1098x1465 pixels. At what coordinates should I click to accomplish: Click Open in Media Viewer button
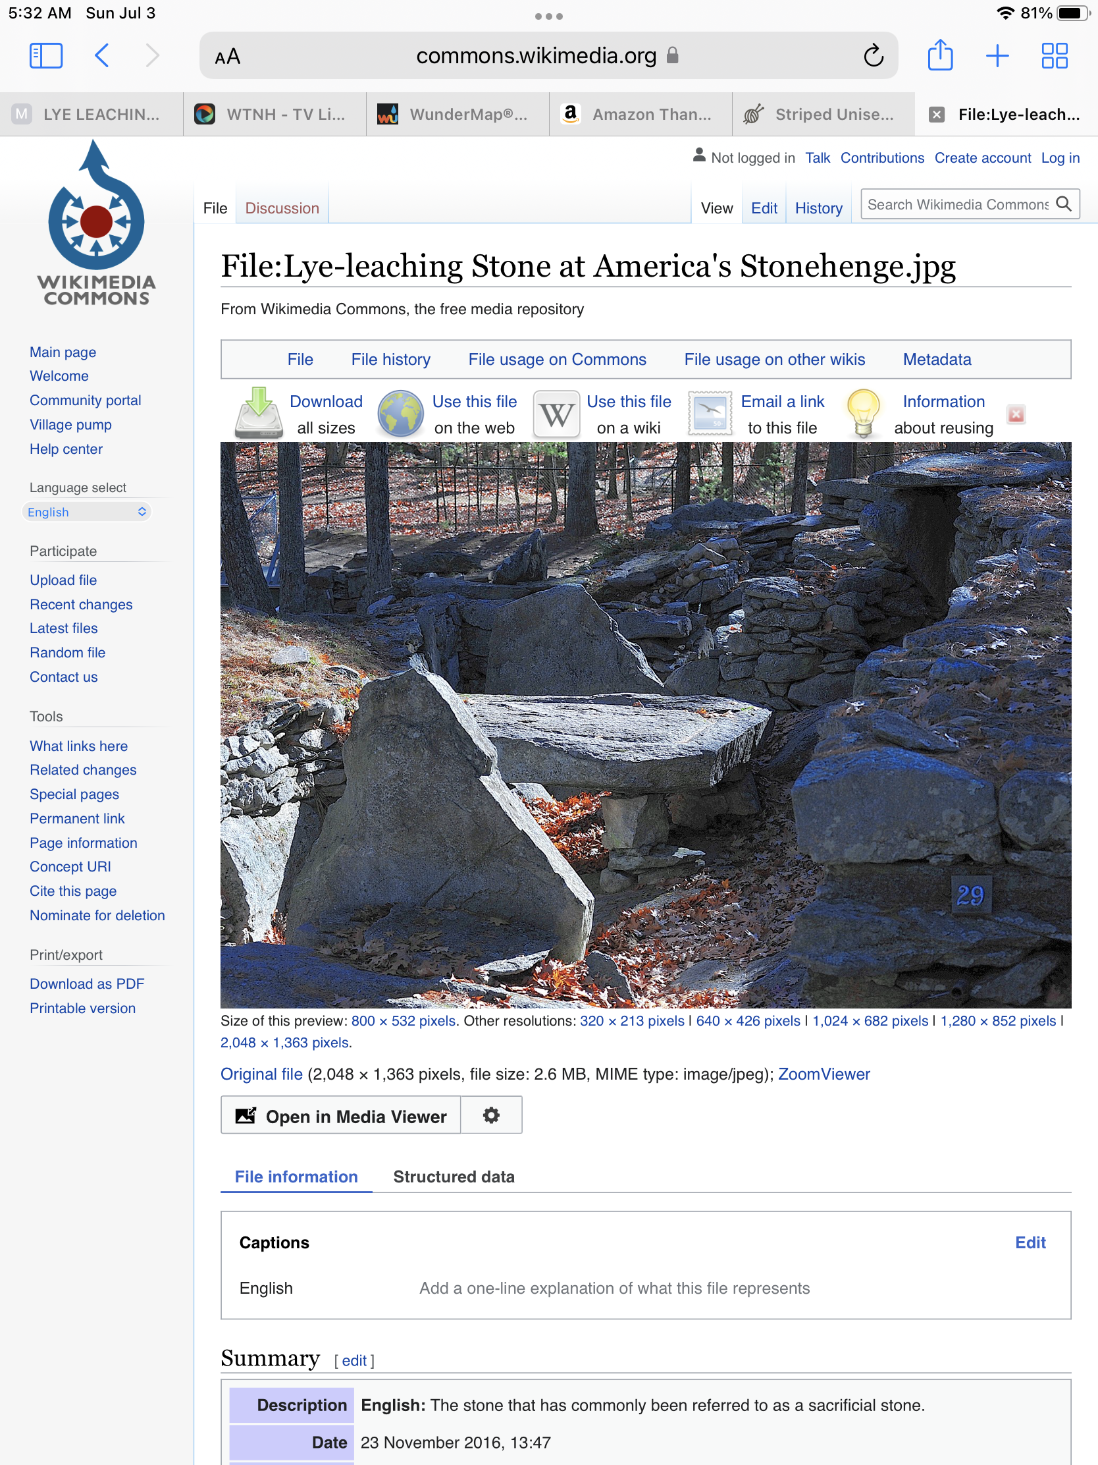[341, 1115]
